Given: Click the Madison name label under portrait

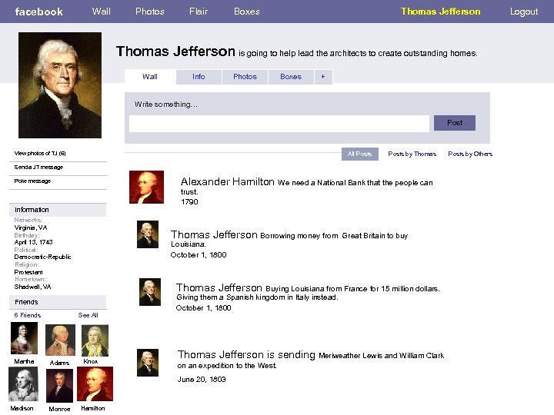Looking at the screenshot, I should (x=22, y=408).
